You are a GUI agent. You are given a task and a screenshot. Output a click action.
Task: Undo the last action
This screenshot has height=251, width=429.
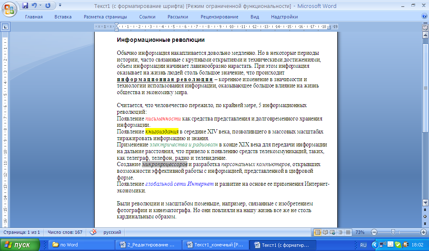(x=34, y=5)
